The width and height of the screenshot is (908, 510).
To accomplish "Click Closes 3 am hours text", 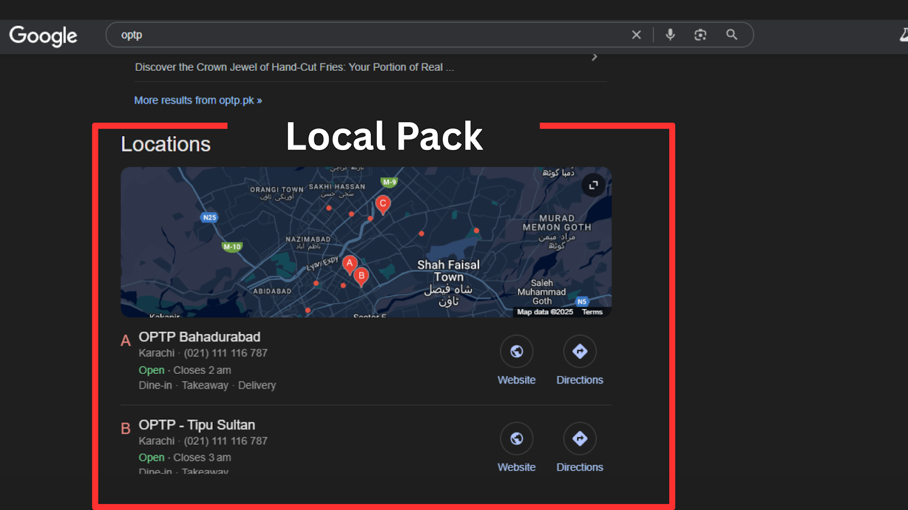I will [x=202, y=457].
